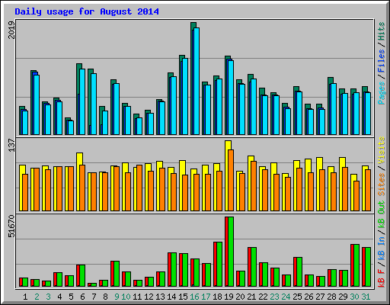Click the green kB bar for day 18
The height and width of the screenshot is (305, 390).
pyautogui.click(x=219, y=265)
